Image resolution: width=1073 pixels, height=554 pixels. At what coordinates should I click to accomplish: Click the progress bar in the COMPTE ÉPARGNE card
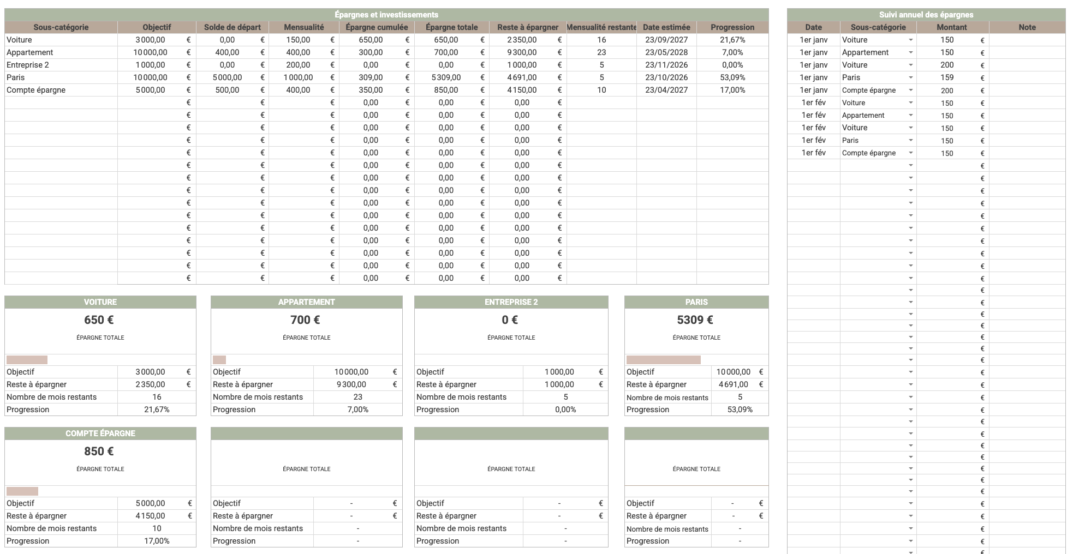(x=22, y=491)
